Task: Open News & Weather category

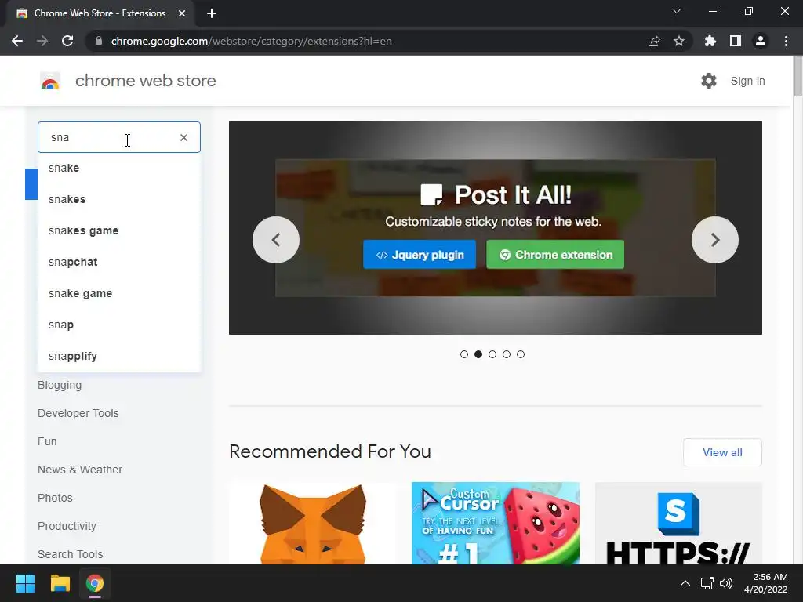Action: (80, 470)
